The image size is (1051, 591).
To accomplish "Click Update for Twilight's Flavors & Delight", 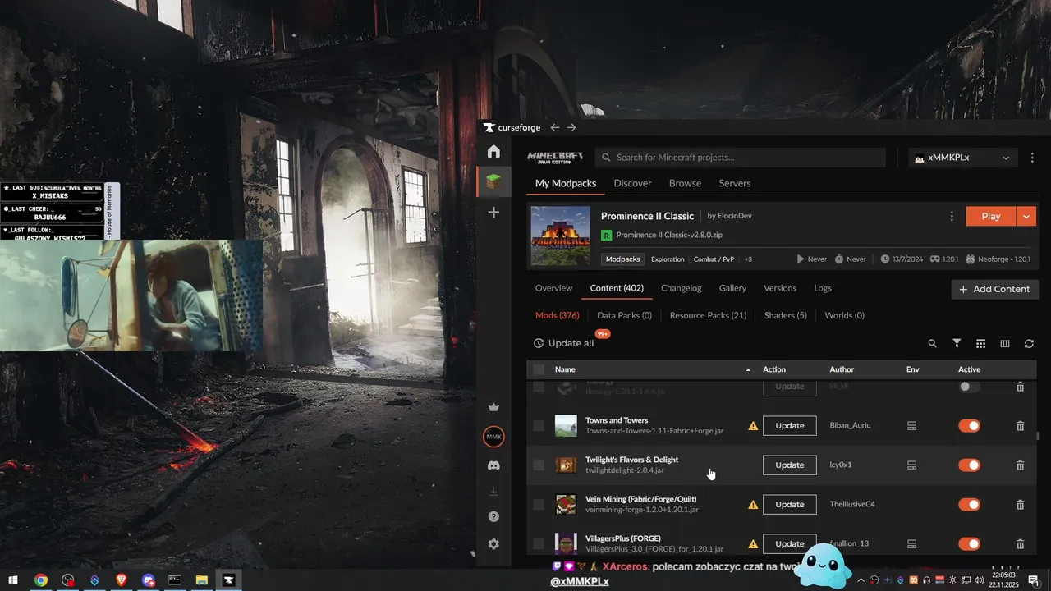I will point(790,465).
